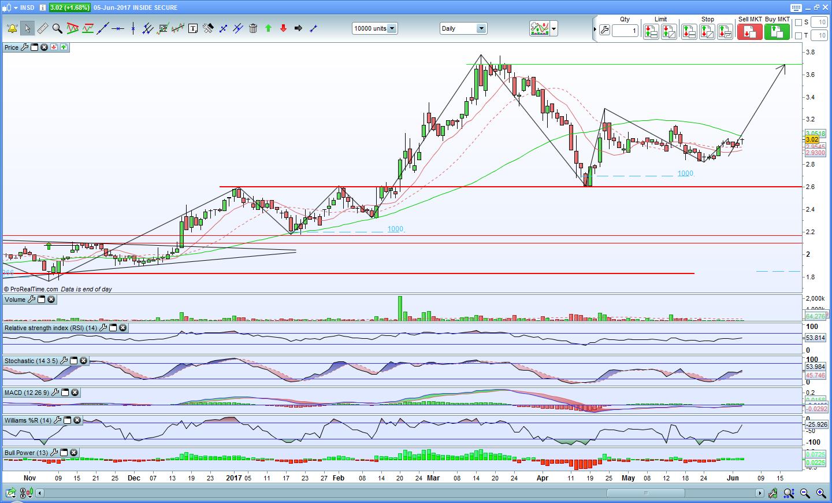Expand the add-indicator dropdown arrow

point(554,28)
